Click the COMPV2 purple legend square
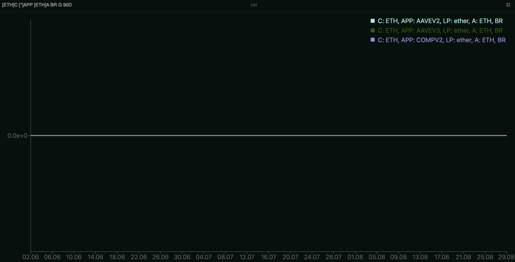The image size is (515, 262). pos(373,40)
